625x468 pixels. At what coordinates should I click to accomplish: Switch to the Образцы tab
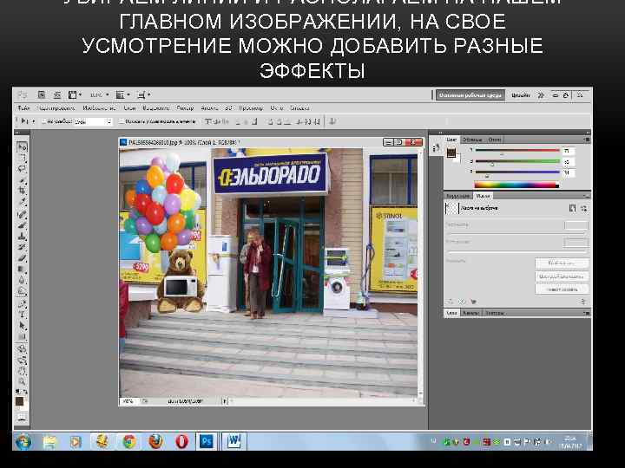pos(472,140)
